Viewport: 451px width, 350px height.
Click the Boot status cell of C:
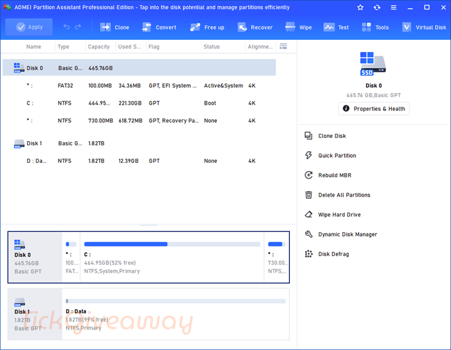[210, 103]
